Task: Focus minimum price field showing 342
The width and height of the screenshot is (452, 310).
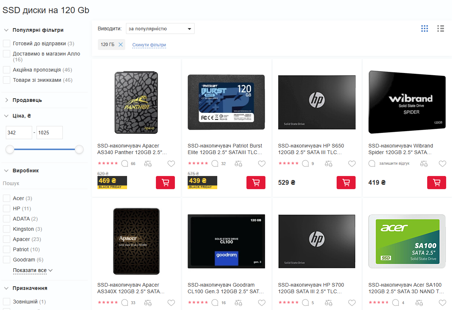Action: tap(19, 133)
